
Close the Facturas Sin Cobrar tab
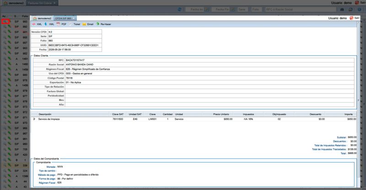(54, 3)
